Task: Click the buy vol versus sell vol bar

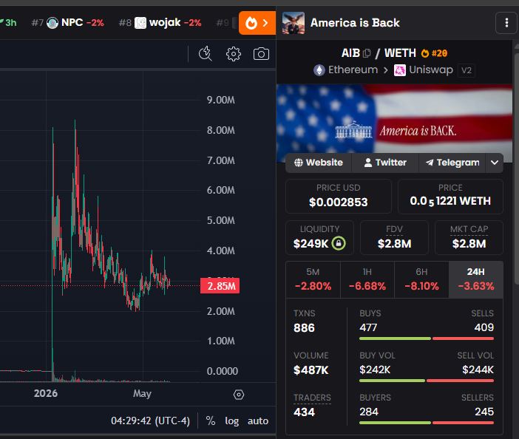Action: 427,381
